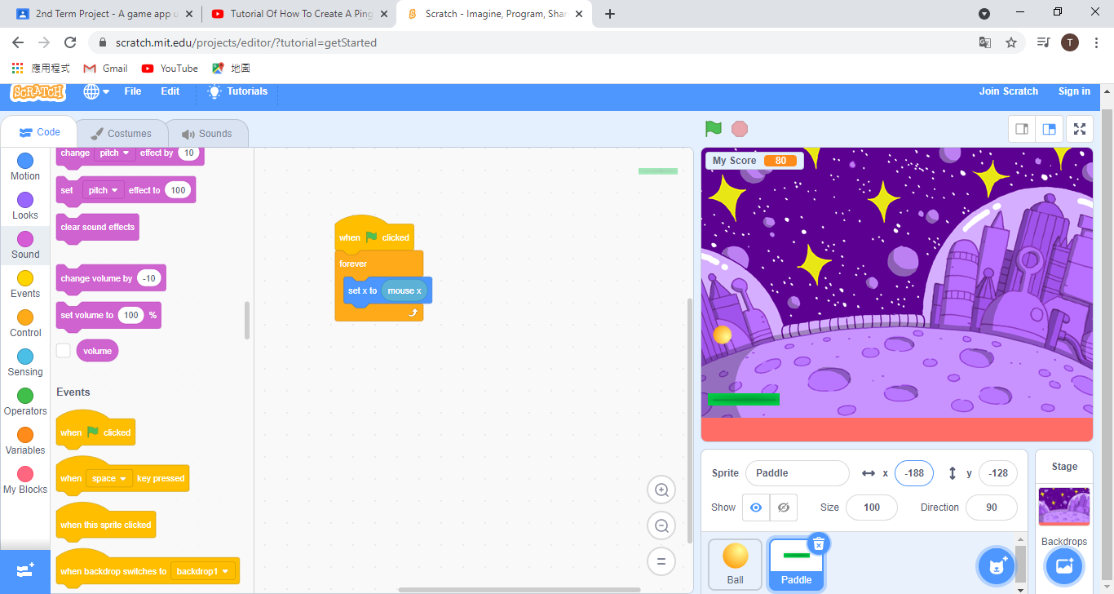This screenshot has width=1114, height=594.
Task: Click the green flag to run project
Action: [714, 129]
